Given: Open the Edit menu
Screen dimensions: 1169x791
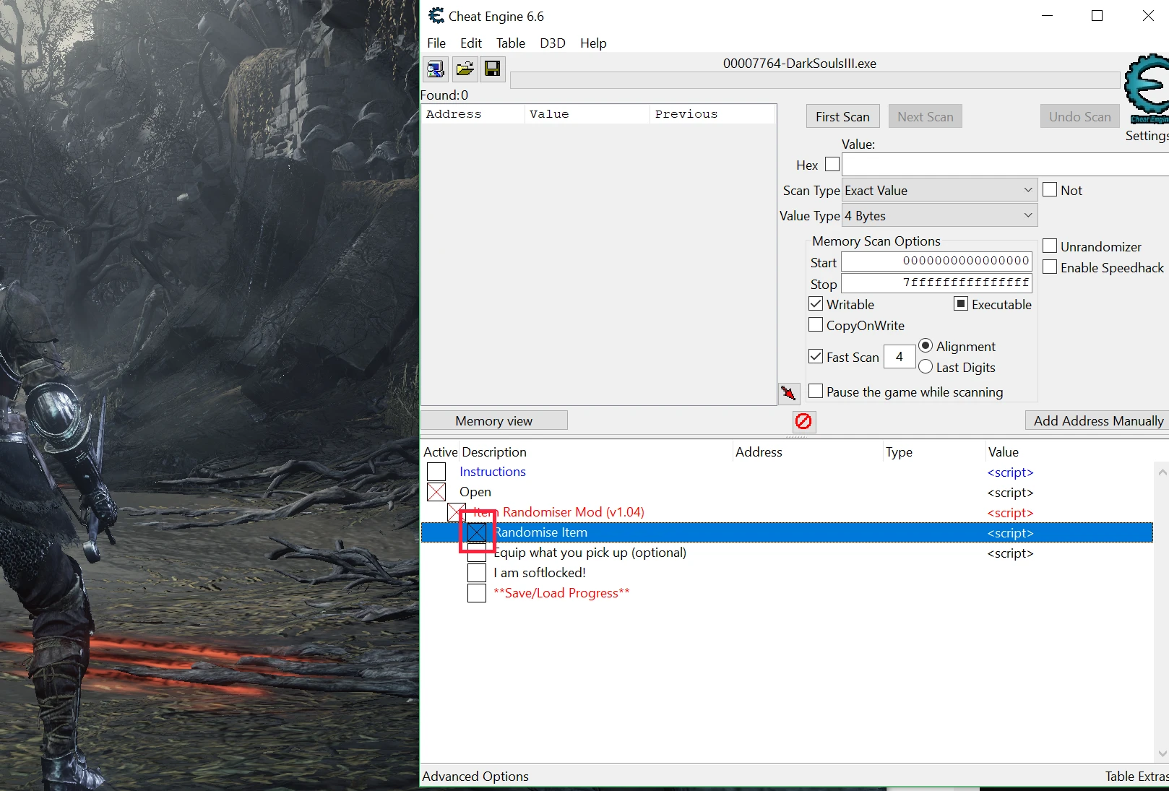Looking at the screenshot, I should pos(471,43).
